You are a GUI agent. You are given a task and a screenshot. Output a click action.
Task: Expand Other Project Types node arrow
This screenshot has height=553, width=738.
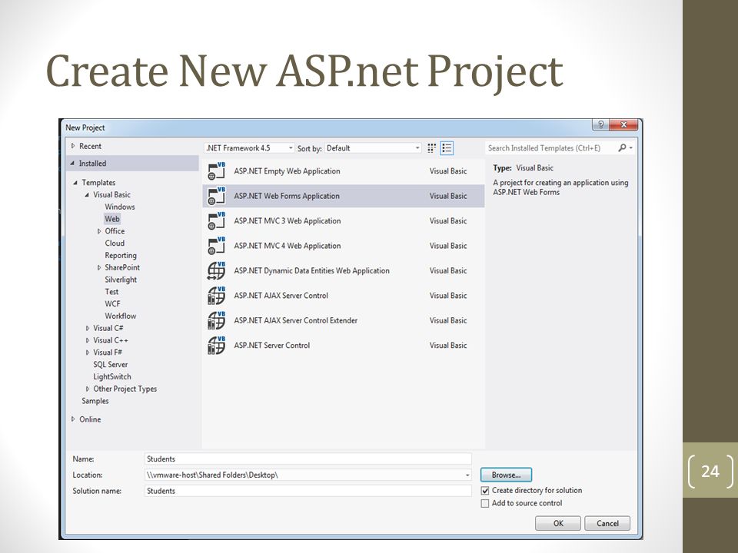pyautogui.click(x=87, y=389)
